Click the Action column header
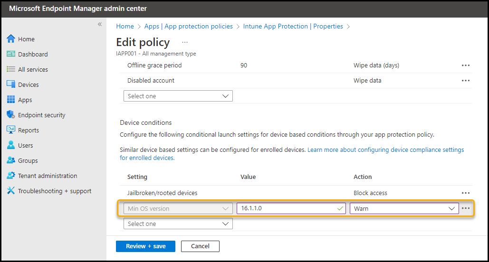 tap(363, 177)
